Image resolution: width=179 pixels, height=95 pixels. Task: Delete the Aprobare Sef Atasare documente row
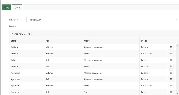[x=171, y=79]
